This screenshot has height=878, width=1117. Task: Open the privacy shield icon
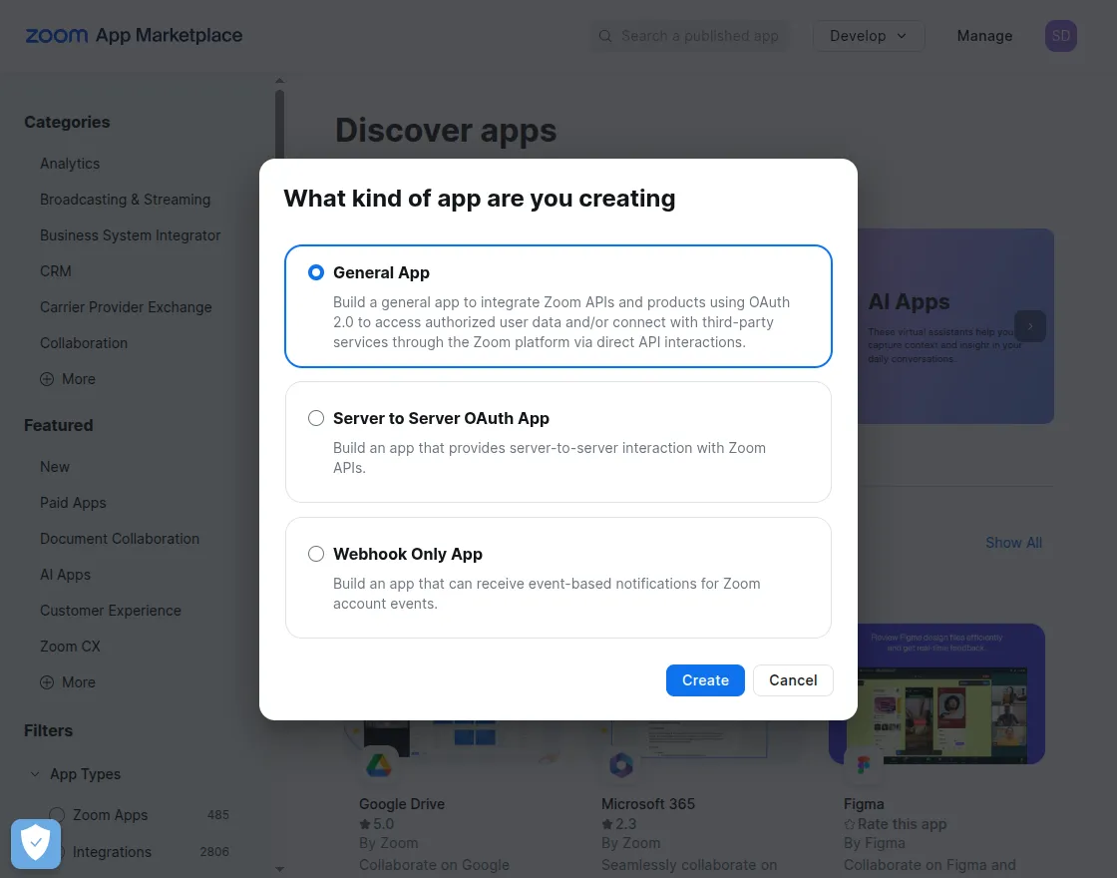point(35,844)
